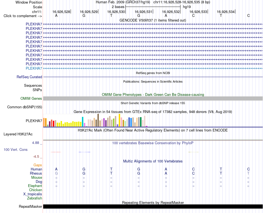Click the Common dbSNP(155) label

[25, 107]
